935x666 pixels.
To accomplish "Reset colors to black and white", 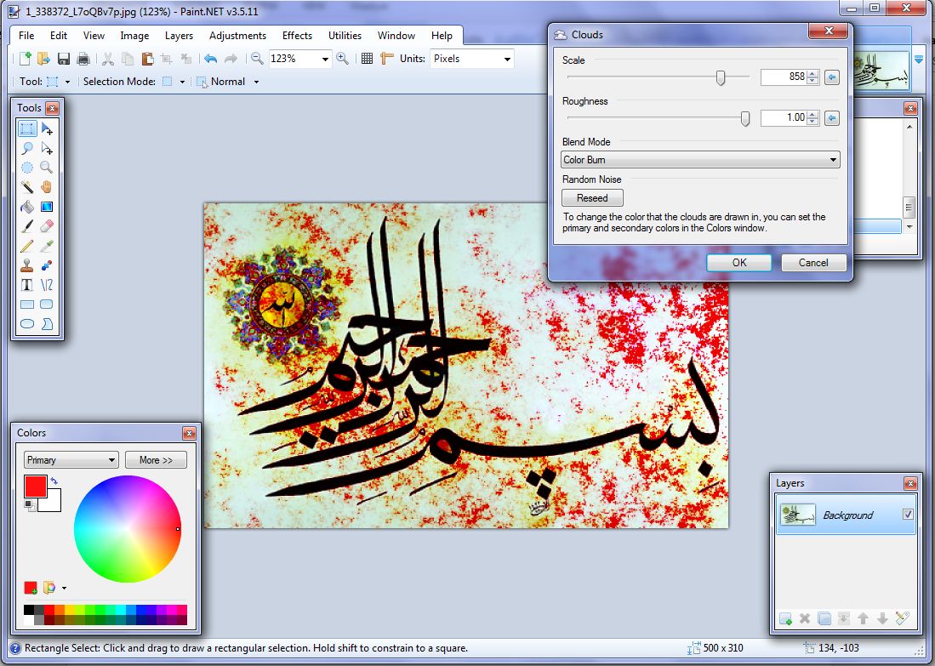I will click(x=29, y=505).
